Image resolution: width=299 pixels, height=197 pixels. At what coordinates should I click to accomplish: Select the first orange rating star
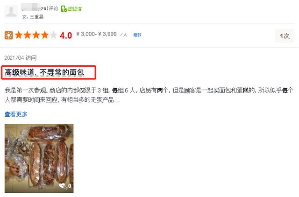[19, 35]
